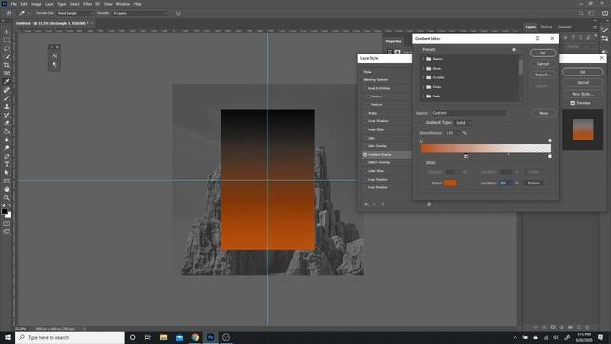The height and width of the screenshot is (344, 611).
Task: Enable Inner Glow checkbox
Action: (365, 130)
